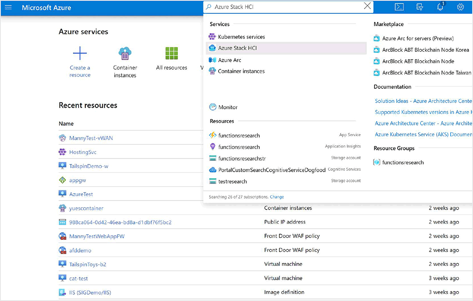Select Kubernetes services from Services list
This screenshot has width=473, height=301.
(241, 37)
